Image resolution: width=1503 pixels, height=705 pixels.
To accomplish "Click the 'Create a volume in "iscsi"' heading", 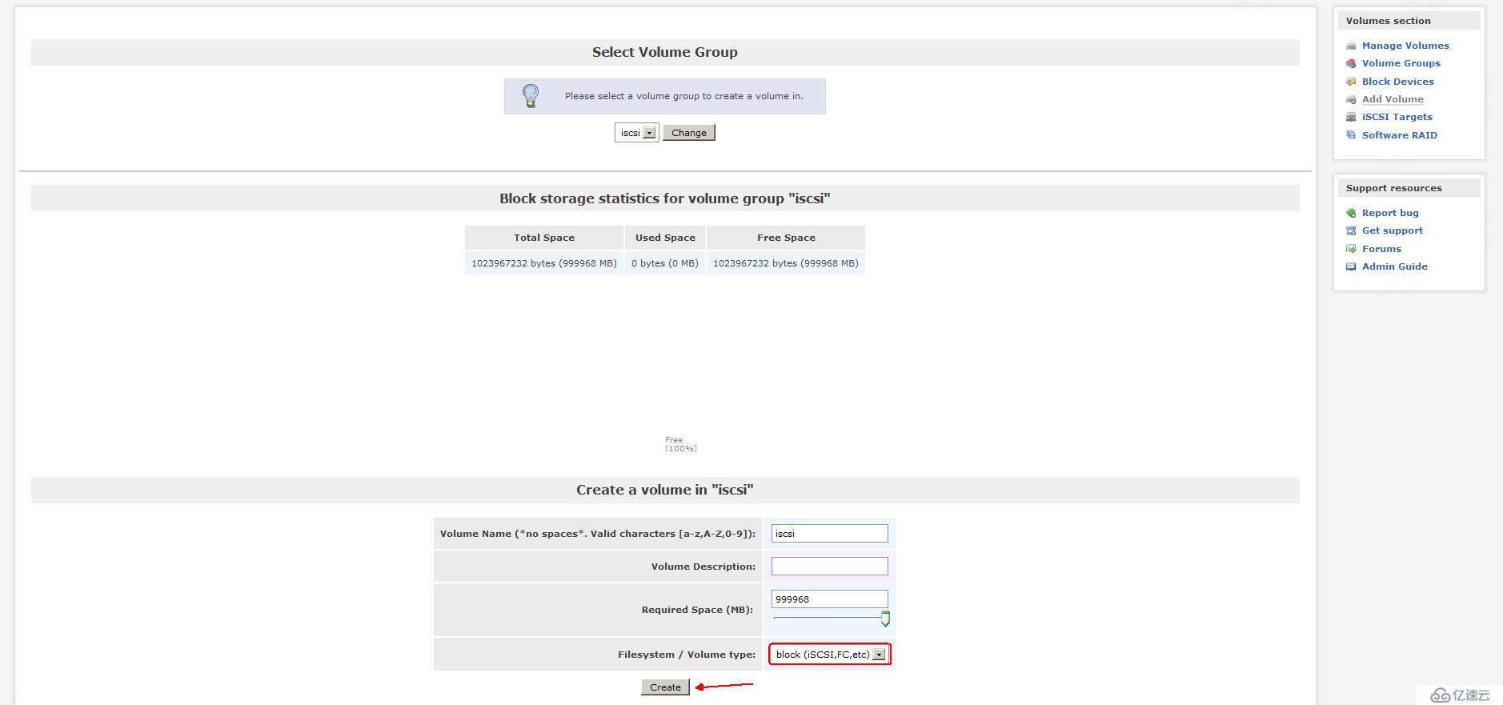I will point(665,490).
